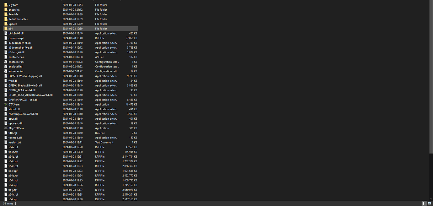Image resolution: width=433 pixels, height=206 pixels.
Task: Click the scrollbar down arrow
Action: point(431,199)
